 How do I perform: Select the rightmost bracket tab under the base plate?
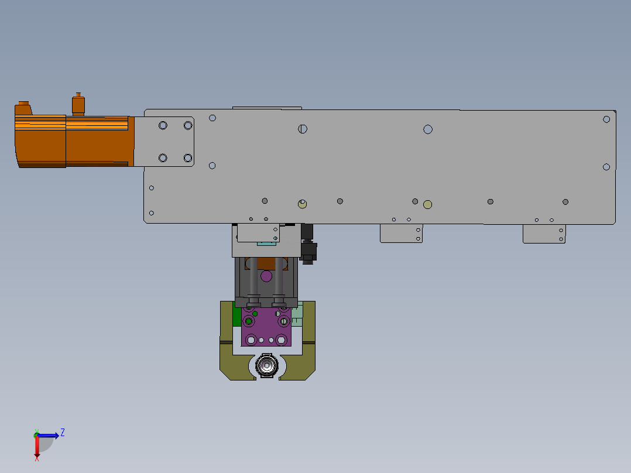tap(544, 234)
